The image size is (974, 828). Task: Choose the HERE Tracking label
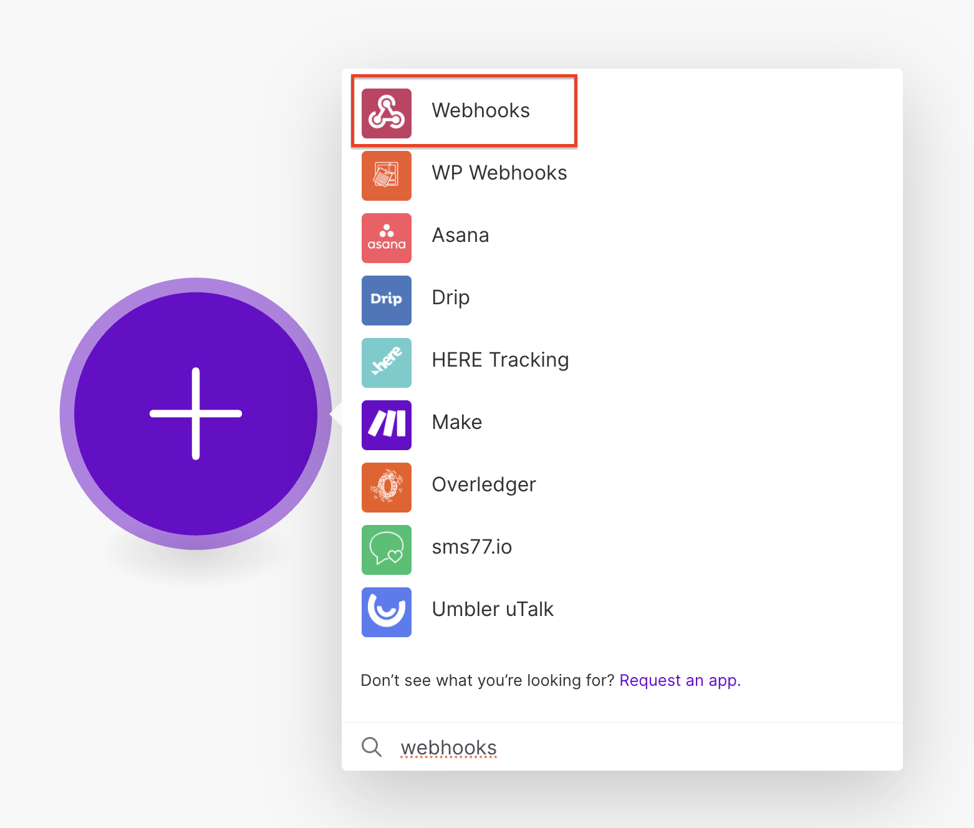(500, 360)
